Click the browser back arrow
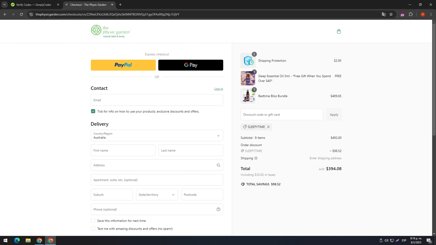 coord(5,14)
